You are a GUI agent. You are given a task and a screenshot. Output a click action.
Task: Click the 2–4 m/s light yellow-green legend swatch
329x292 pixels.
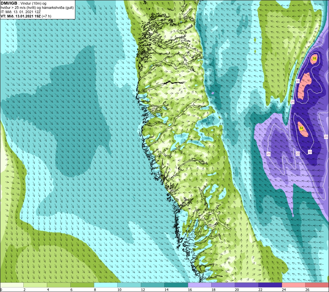pos(35,285)
